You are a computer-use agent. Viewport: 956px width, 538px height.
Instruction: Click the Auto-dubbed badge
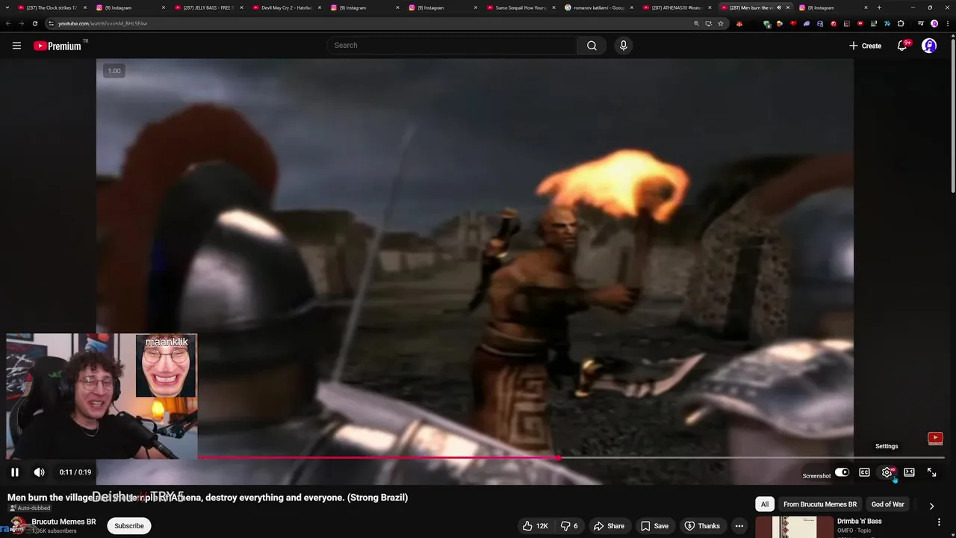click(x=30, y=508)
